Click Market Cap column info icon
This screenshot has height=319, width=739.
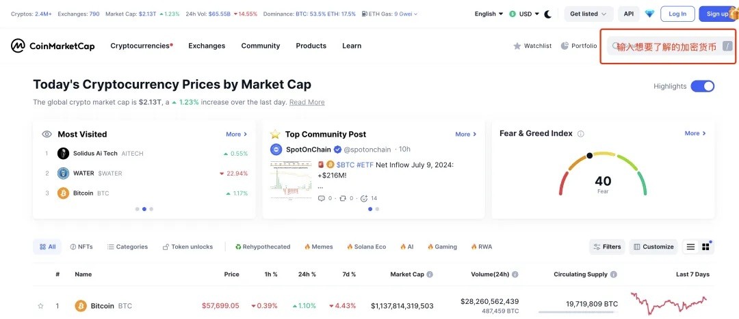430,275
